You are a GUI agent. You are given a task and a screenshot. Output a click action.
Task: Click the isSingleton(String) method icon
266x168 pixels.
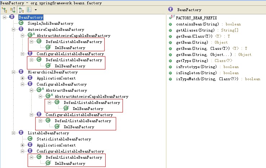pyautogui.click(x=170, y=73)
